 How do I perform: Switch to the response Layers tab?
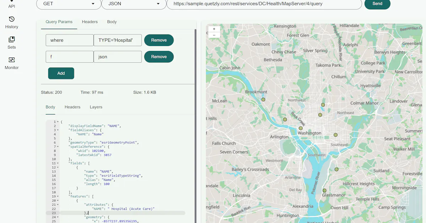(x=96, y=107)
